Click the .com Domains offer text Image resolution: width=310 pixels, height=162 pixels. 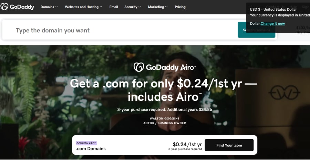pyautogui.click(x=91, y=149)
